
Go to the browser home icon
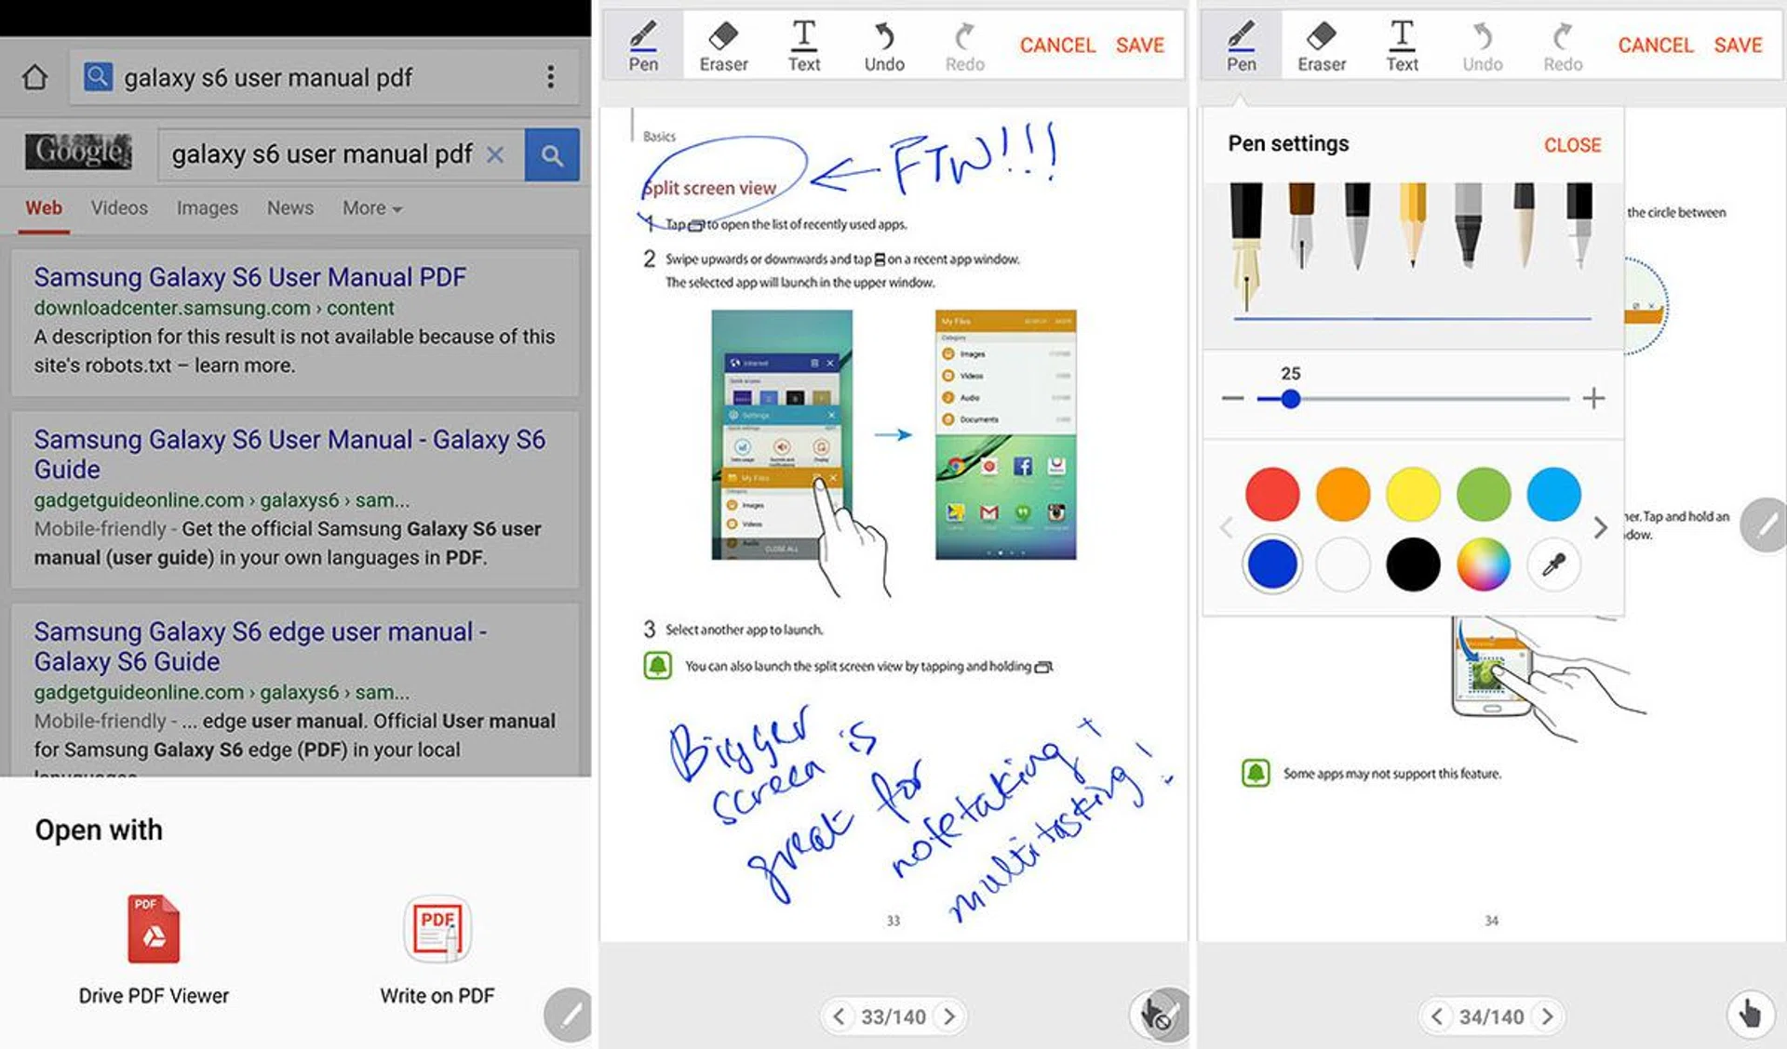(x=35, y=77)
